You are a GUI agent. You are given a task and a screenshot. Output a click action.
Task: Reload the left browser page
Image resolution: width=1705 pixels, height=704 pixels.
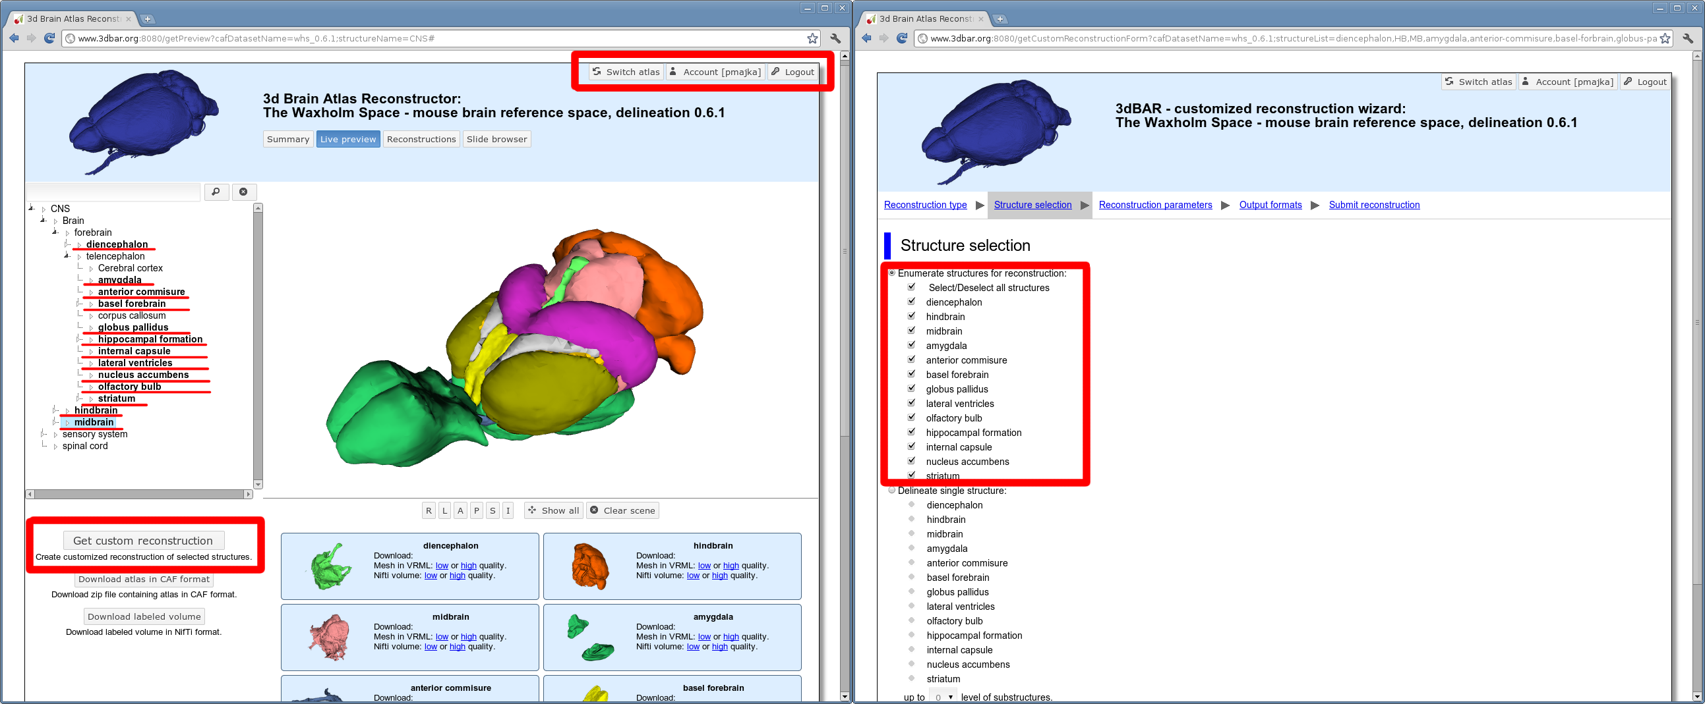[49, 38]
